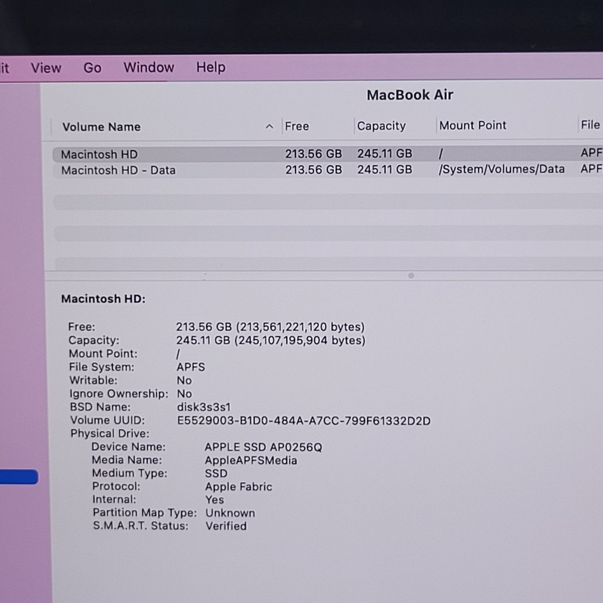Select the Macintosh HD volume row

(x=328, y=154)
